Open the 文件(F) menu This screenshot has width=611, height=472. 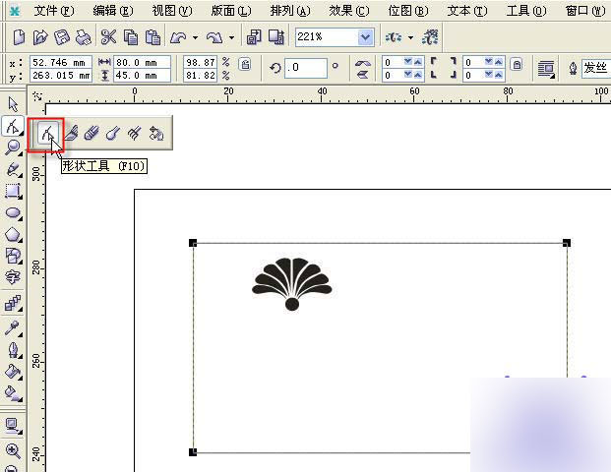click(53, 11)
